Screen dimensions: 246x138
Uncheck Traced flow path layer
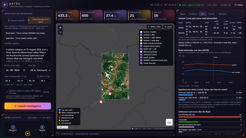[141, 63]
